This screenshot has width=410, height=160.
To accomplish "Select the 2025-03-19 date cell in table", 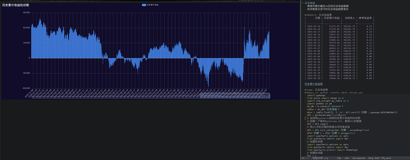I will click(314, 26).
